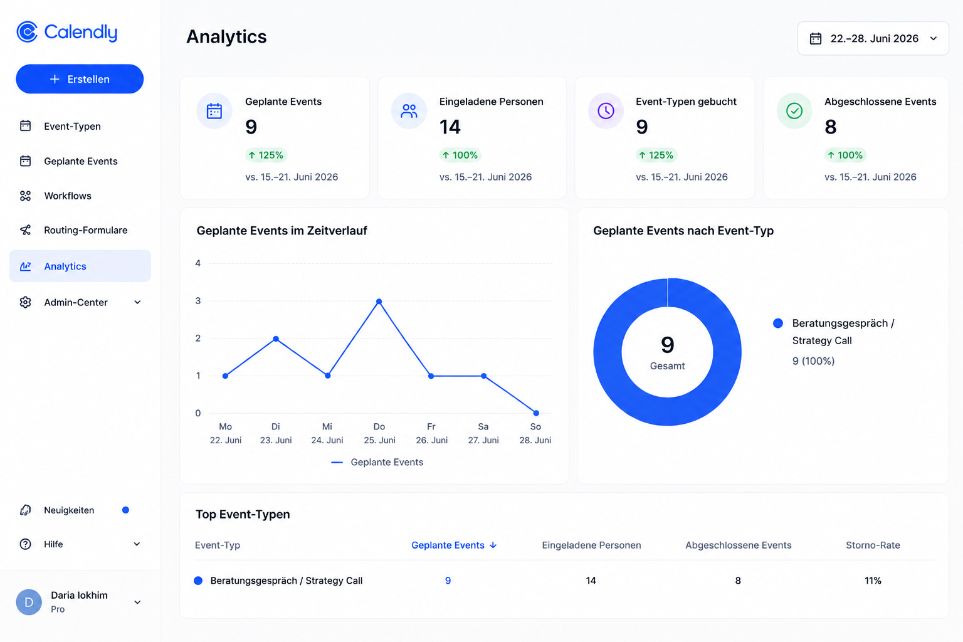Screen dimensions: 963x642
Task: Open the Daria Iokhim account menu chevron
Action: coord(137,603)
